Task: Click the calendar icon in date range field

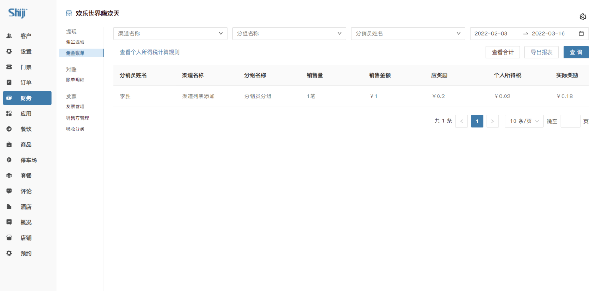Action: pyautogui.click(x=581, y=33)
